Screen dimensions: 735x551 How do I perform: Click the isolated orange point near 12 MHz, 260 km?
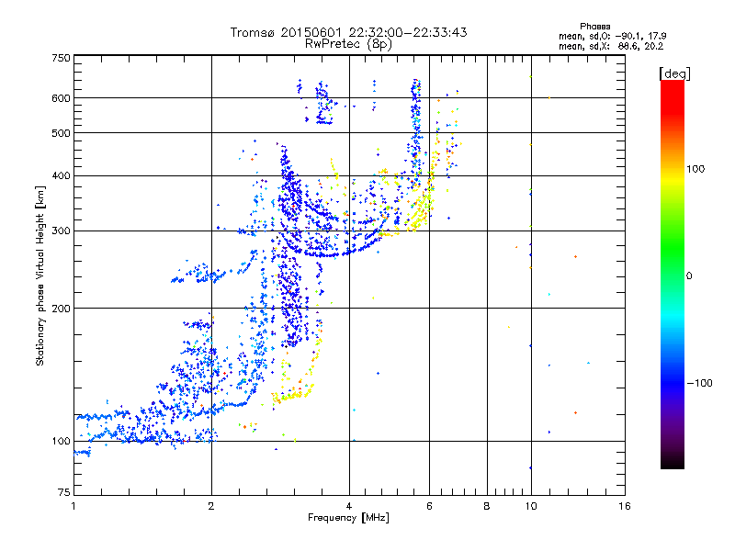[x=576, y=257]
